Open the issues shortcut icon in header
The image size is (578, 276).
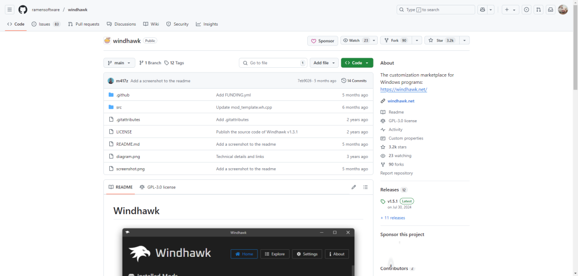527,10
